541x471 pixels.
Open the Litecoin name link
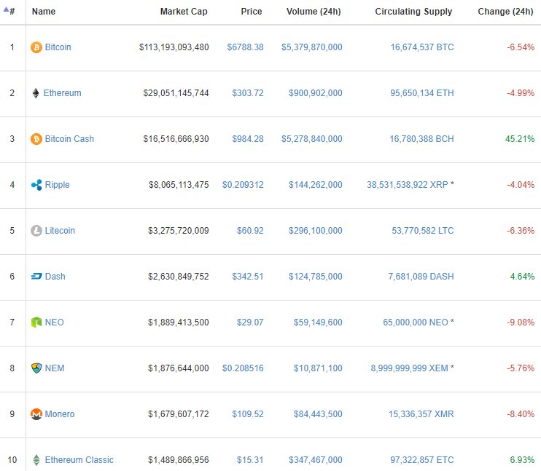click(x=60, y=231)
